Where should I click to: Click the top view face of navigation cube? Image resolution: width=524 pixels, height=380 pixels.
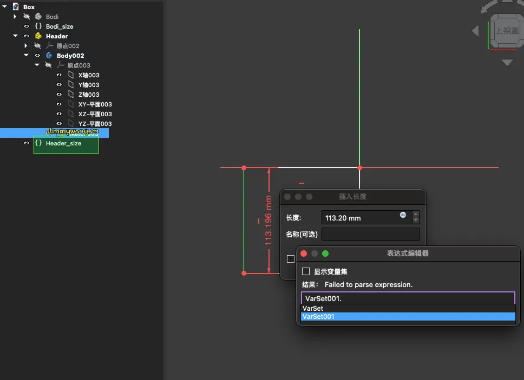point(507,31)
